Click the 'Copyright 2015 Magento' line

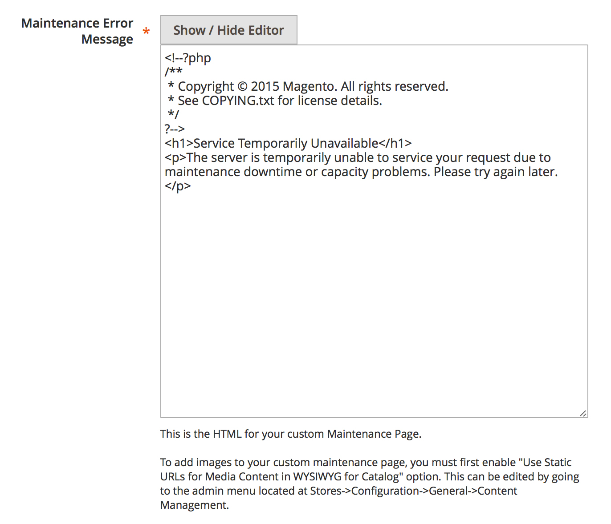tap(308, 86)
